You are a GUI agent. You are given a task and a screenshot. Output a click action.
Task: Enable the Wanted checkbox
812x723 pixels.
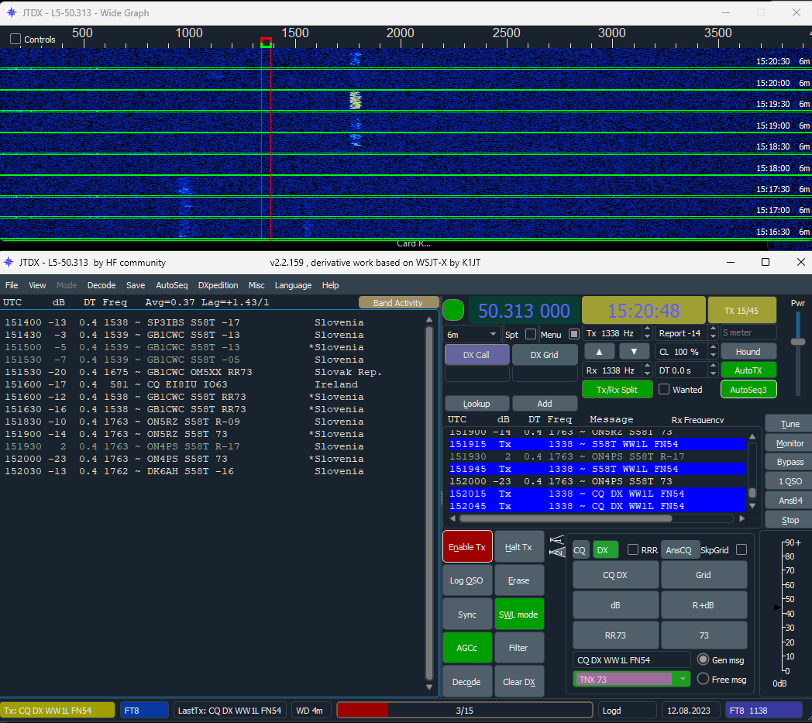(664, 390)
